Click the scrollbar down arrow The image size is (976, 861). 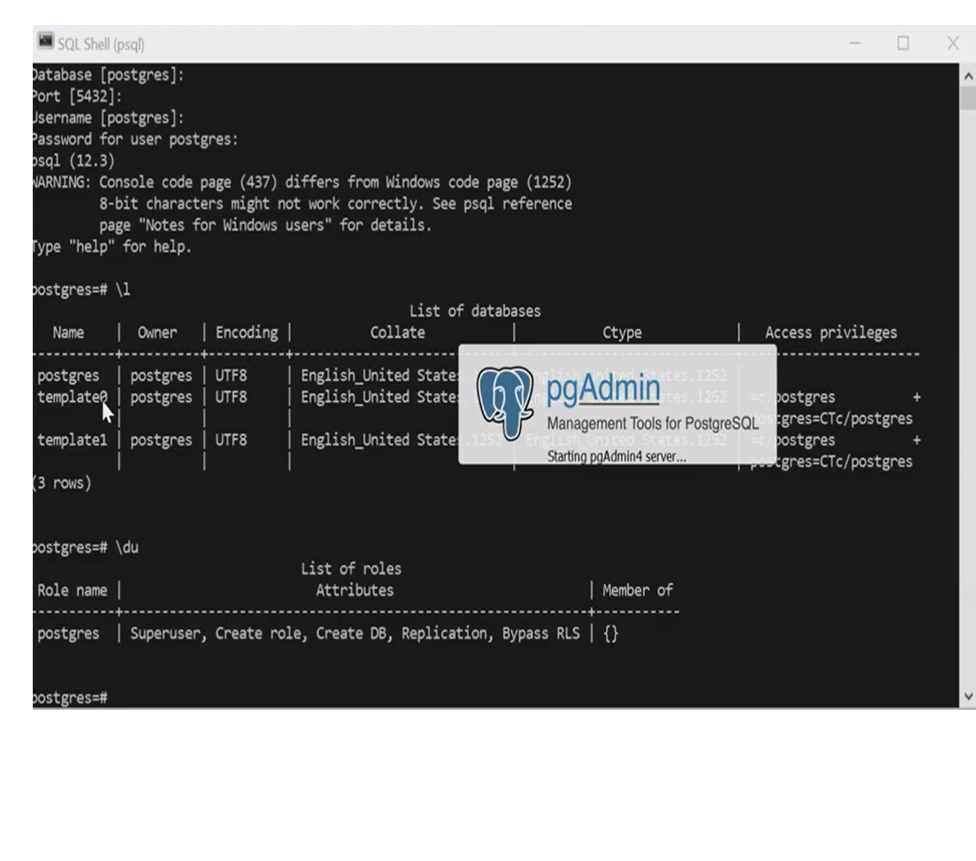pos(968,696)
